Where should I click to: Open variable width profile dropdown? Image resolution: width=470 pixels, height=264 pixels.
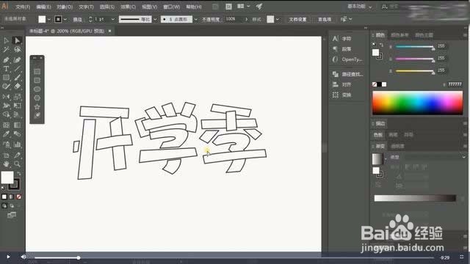pyautogui.click(x=155, y=20)
